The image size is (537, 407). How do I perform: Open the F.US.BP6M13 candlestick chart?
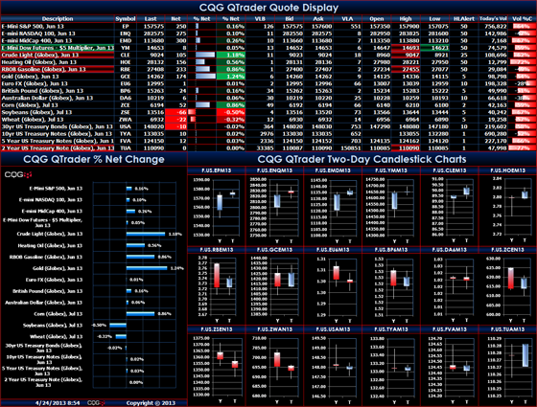pos(391,286)
